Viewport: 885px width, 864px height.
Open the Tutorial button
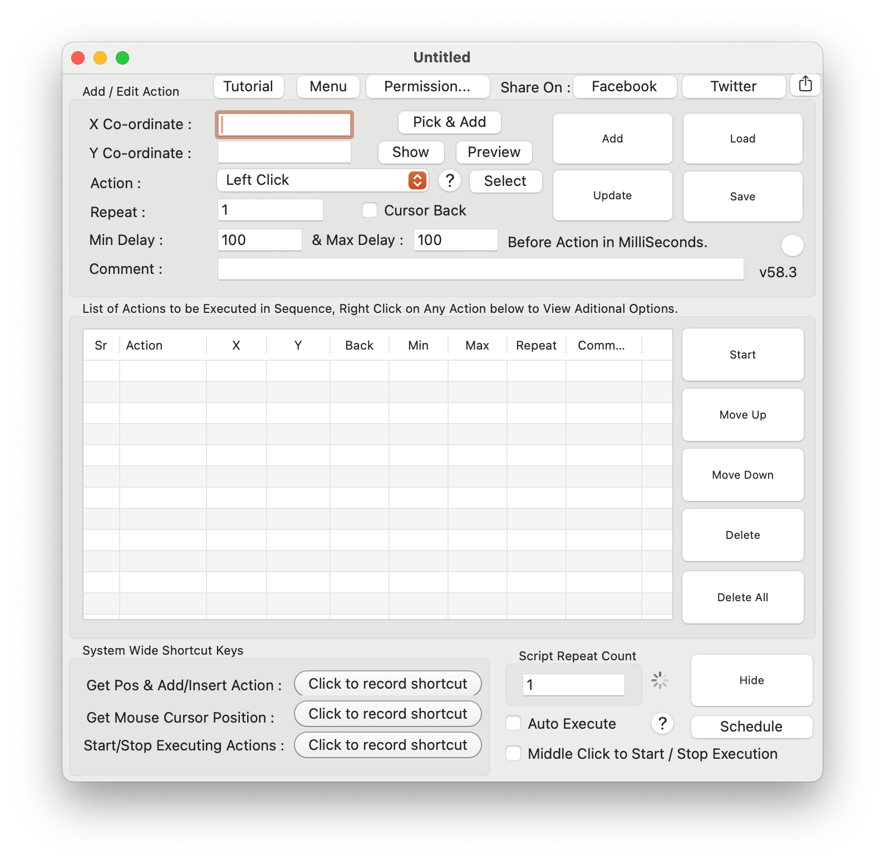pos(248,86)
